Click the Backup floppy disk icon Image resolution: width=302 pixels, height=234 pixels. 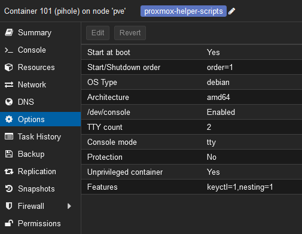coord(9,154)
